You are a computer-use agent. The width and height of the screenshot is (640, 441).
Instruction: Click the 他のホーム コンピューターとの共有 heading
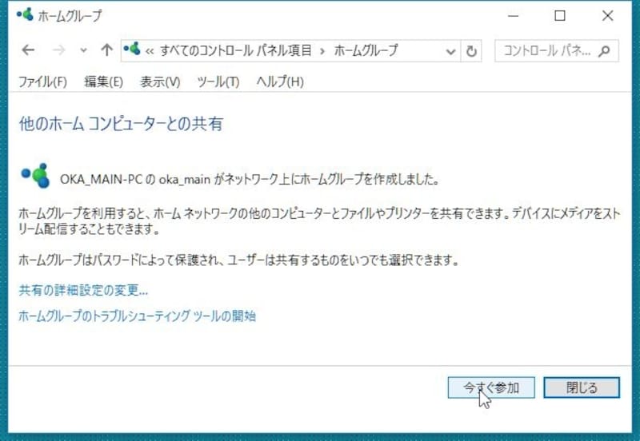point(121,124)
